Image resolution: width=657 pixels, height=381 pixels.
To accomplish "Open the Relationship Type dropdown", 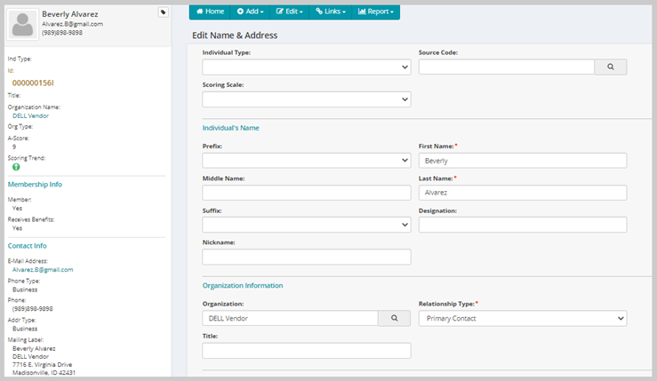I will pyautogui.click(x=523, y=318).
